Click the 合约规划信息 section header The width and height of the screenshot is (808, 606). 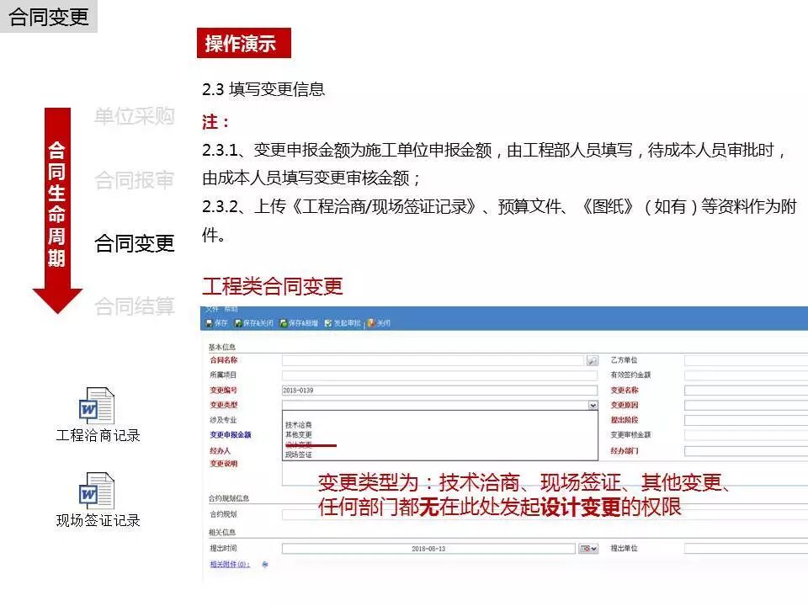[229, 498]
